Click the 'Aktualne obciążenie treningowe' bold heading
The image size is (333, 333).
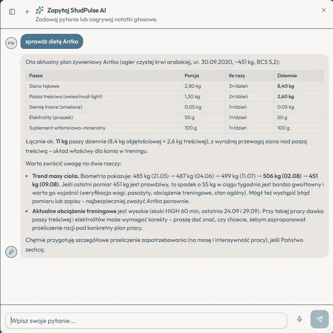[x=74, y=211]
